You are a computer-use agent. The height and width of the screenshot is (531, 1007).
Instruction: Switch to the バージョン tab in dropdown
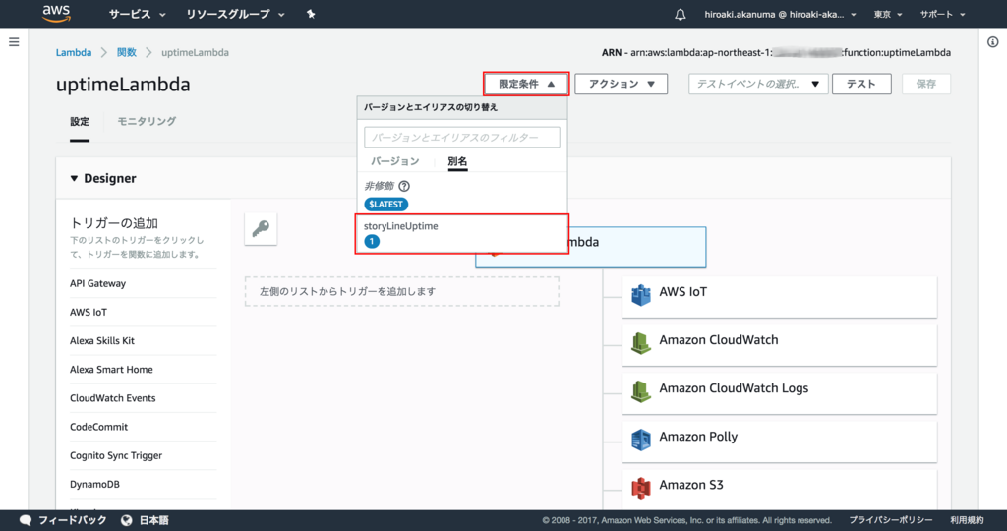[395, 161]
